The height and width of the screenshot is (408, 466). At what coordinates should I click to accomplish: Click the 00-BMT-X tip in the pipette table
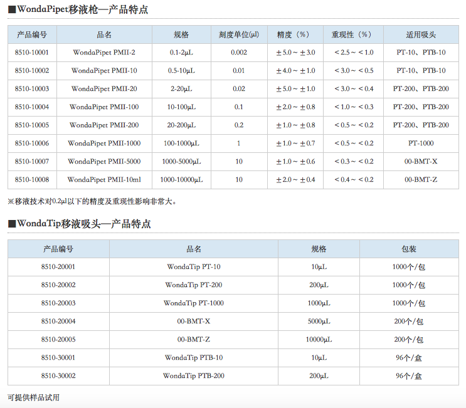421,161
